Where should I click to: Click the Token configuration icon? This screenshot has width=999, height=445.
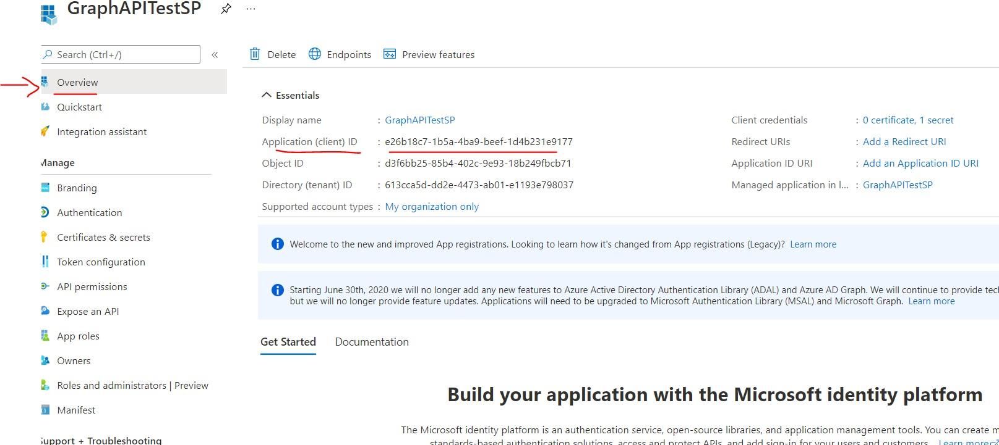point(45,262)
